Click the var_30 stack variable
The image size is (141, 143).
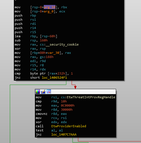(53, 53)
